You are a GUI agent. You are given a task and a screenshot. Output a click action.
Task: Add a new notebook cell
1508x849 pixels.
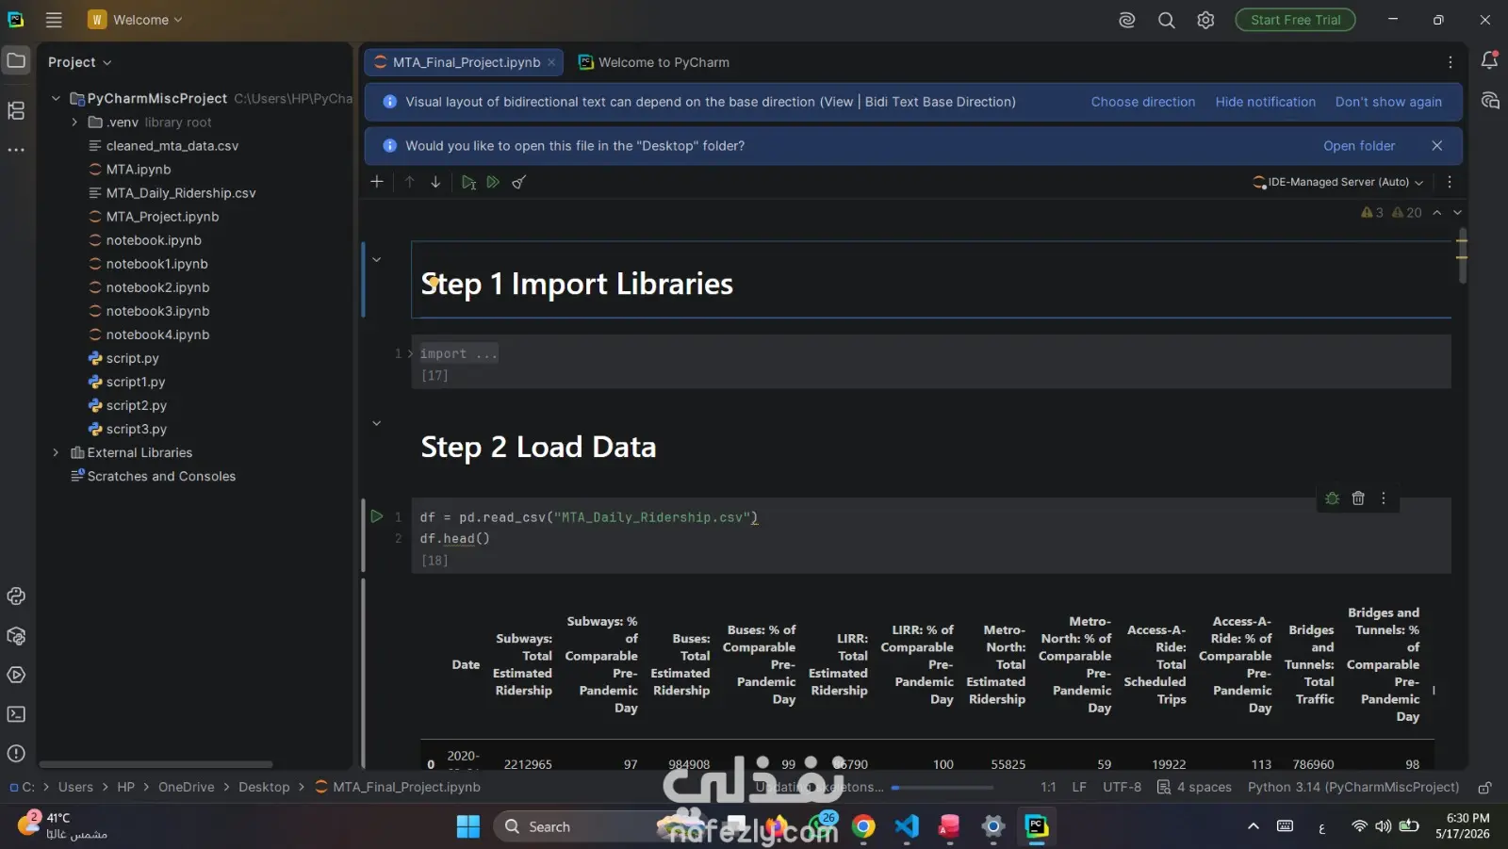(377, 182)
